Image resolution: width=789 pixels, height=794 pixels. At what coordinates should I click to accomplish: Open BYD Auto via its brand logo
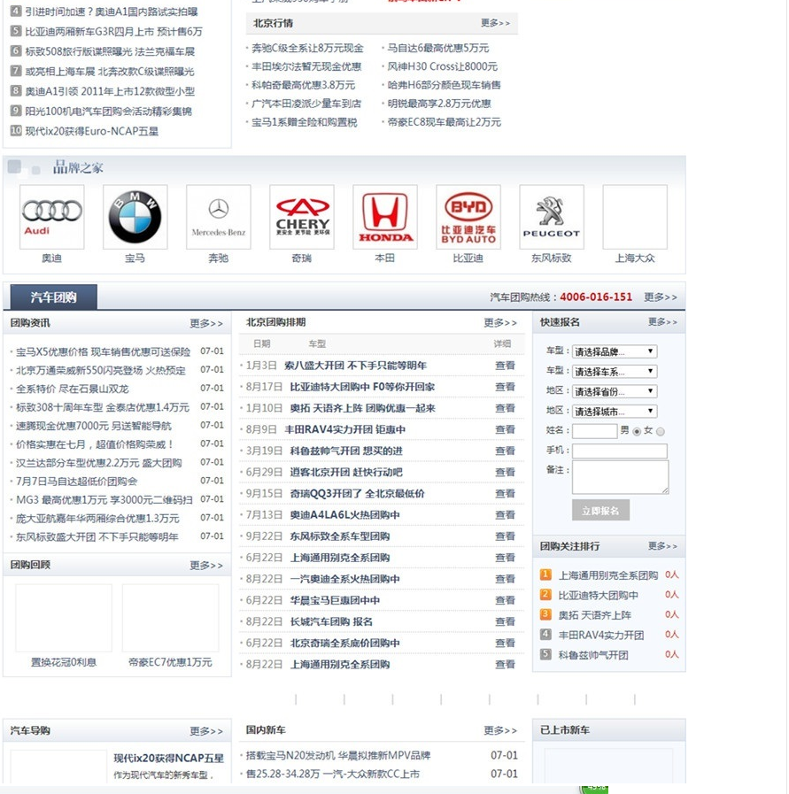[468, 215]
